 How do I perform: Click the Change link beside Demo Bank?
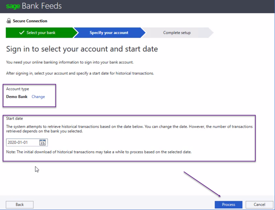tap(38, 96)
